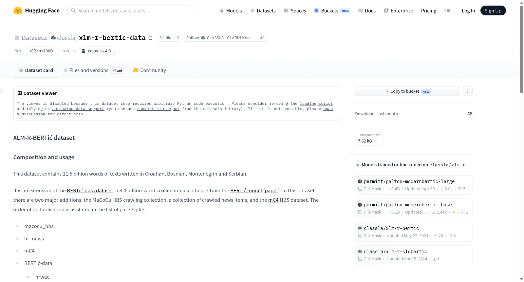This screenshot has height=282, width=524.
Task: Click the classla namespace link in title
Action: tap(66, 38)
